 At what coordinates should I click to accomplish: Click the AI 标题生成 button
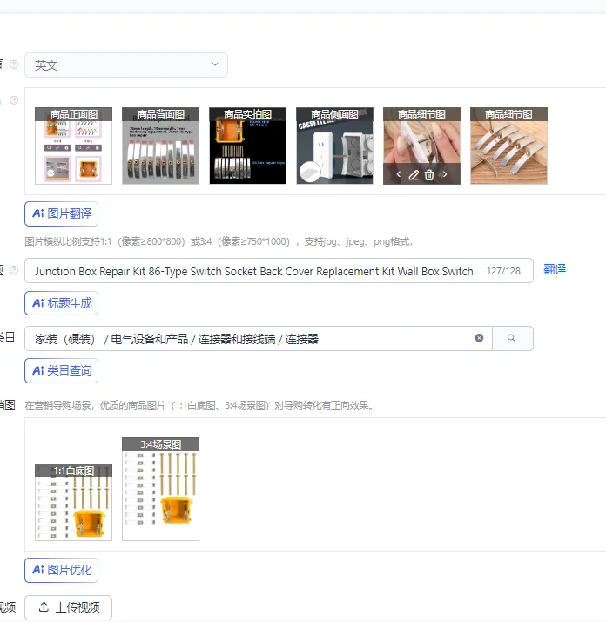click(x=61, y=303)
